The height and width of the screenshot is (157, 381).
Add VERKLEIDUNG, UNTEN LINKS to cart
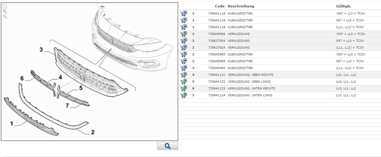184,95
